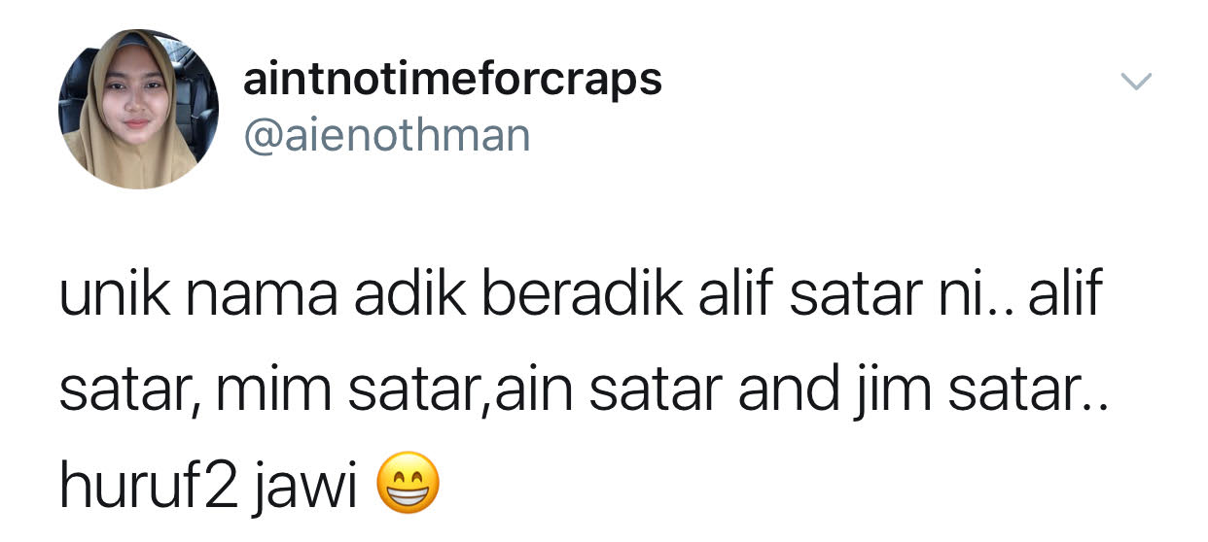Open the aintnotimeforcraps display name profile

(x=452, y=80)
